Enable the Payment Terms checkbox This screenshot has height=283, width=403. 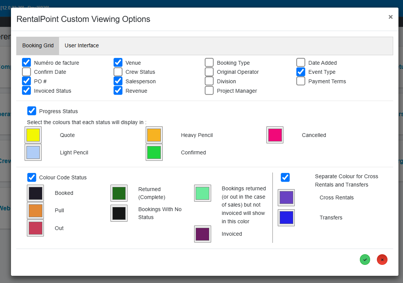(x=301, y=81)
